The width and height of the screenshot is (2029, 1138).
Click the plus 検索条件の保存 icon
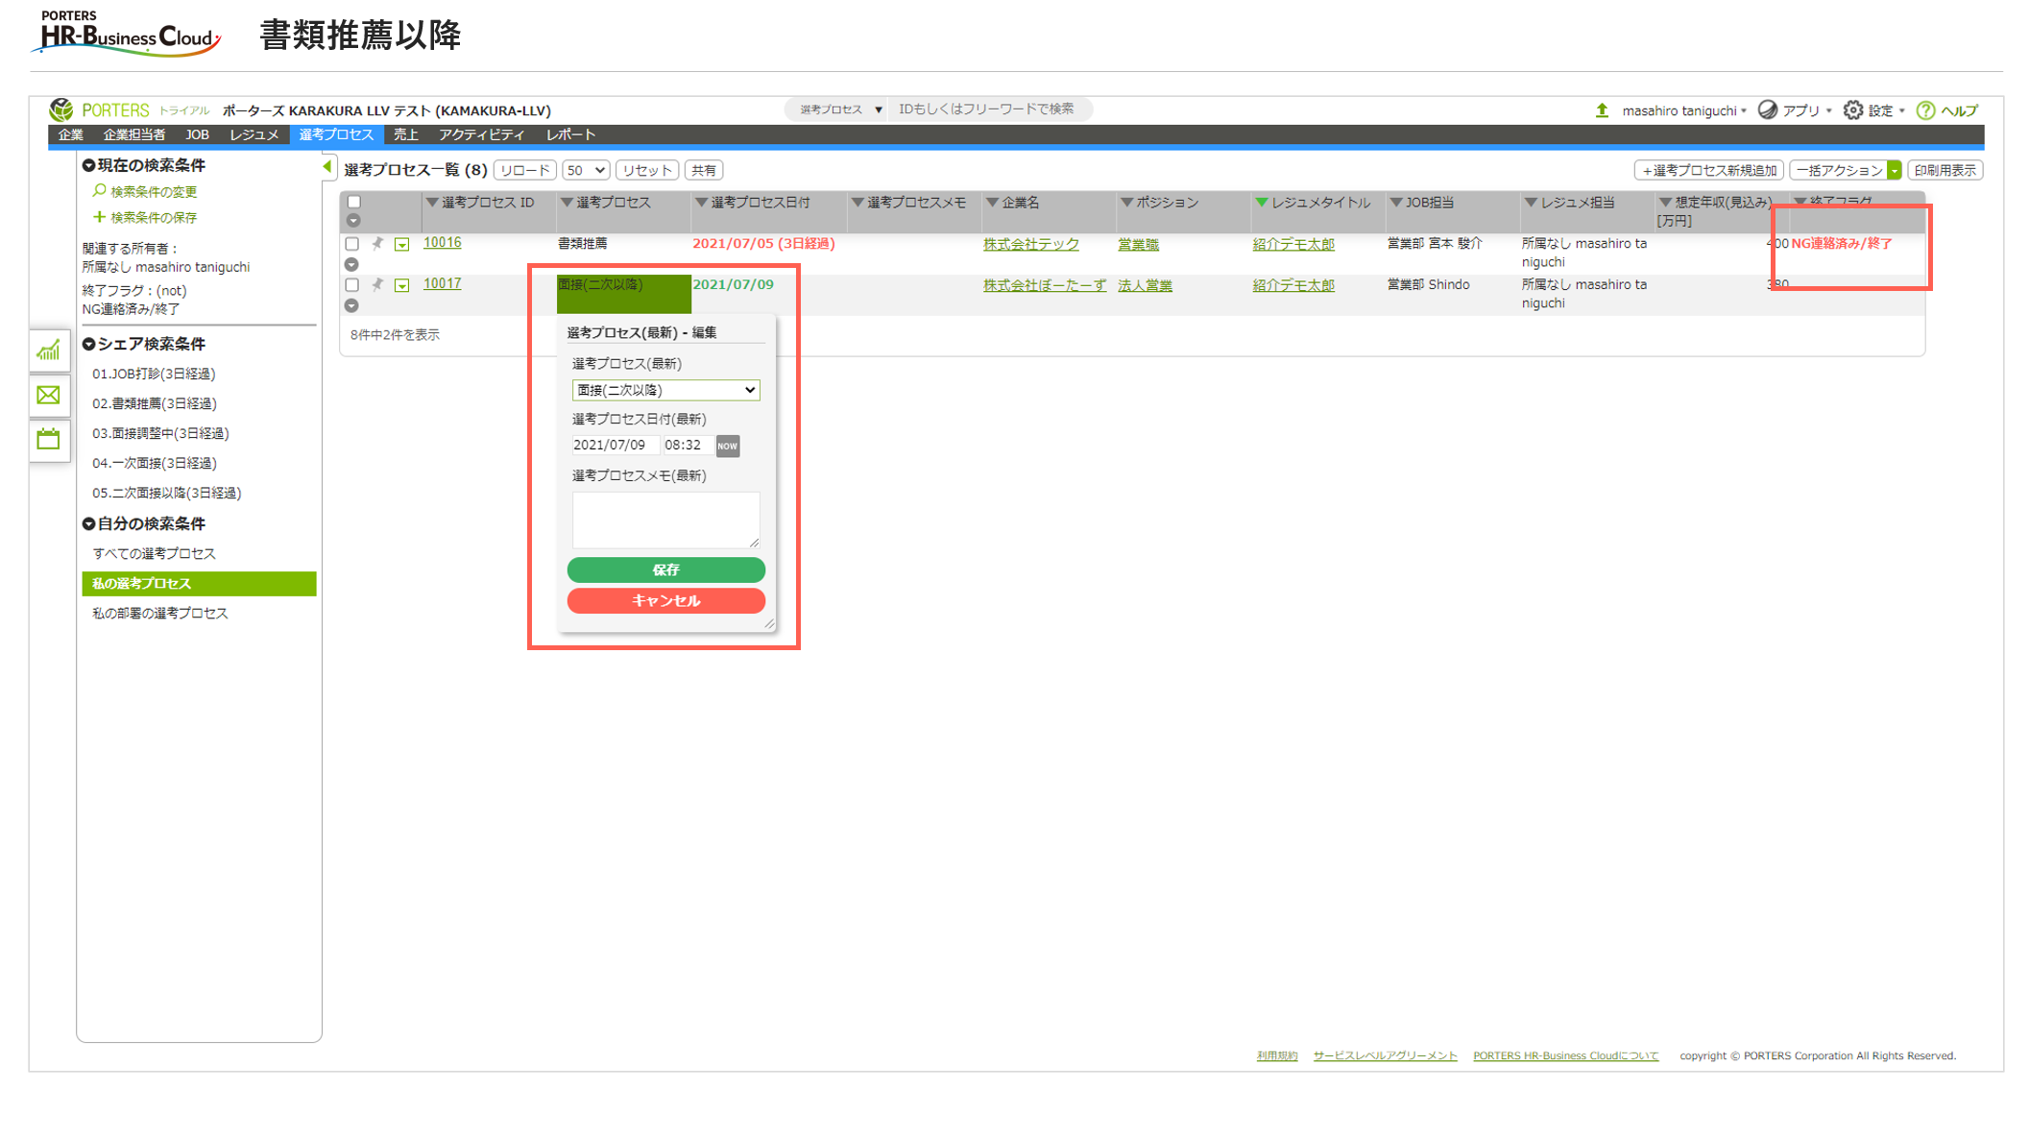99,217
